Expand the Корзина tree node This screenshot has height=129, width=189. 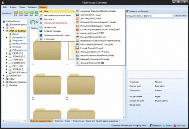pos(3,85)
